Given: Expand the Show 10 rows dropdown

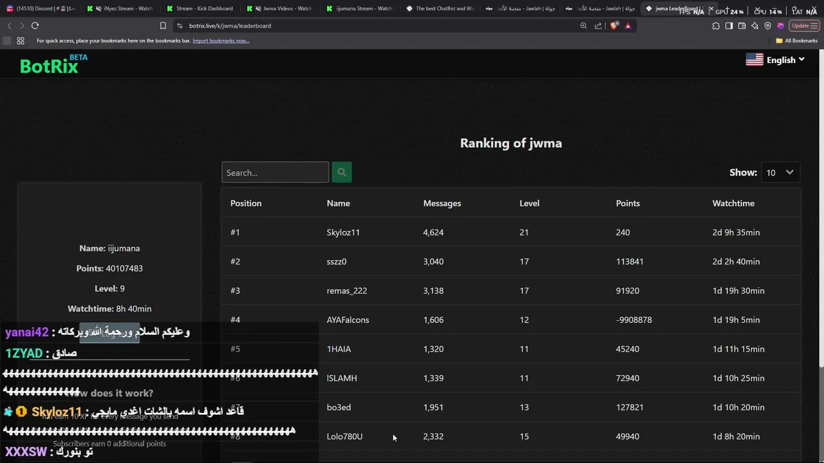Looking at the screenshot, I should click(x=780, y=172).
